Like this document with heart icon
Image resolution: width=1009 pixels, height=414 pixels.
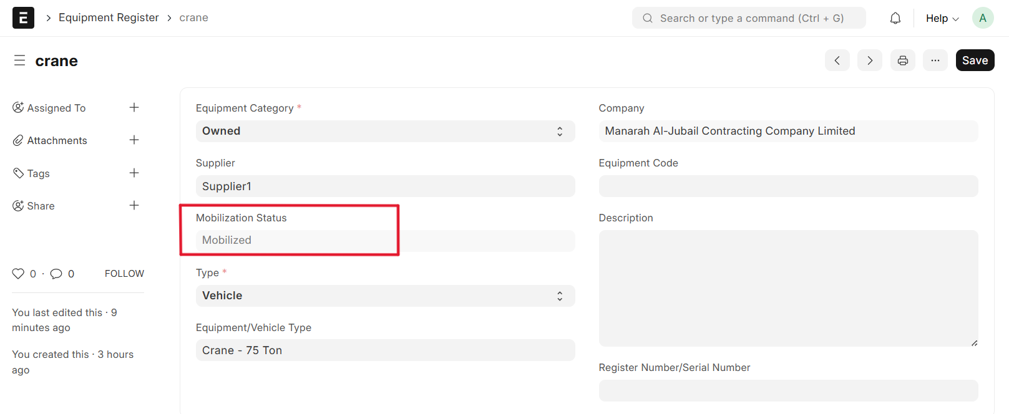[18, 274]
